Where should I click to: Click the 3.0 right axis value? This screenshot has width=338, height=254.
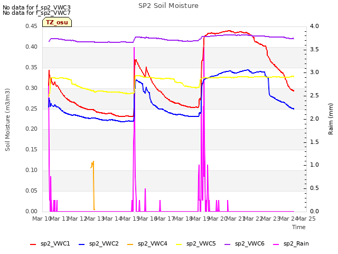(314, 72)
